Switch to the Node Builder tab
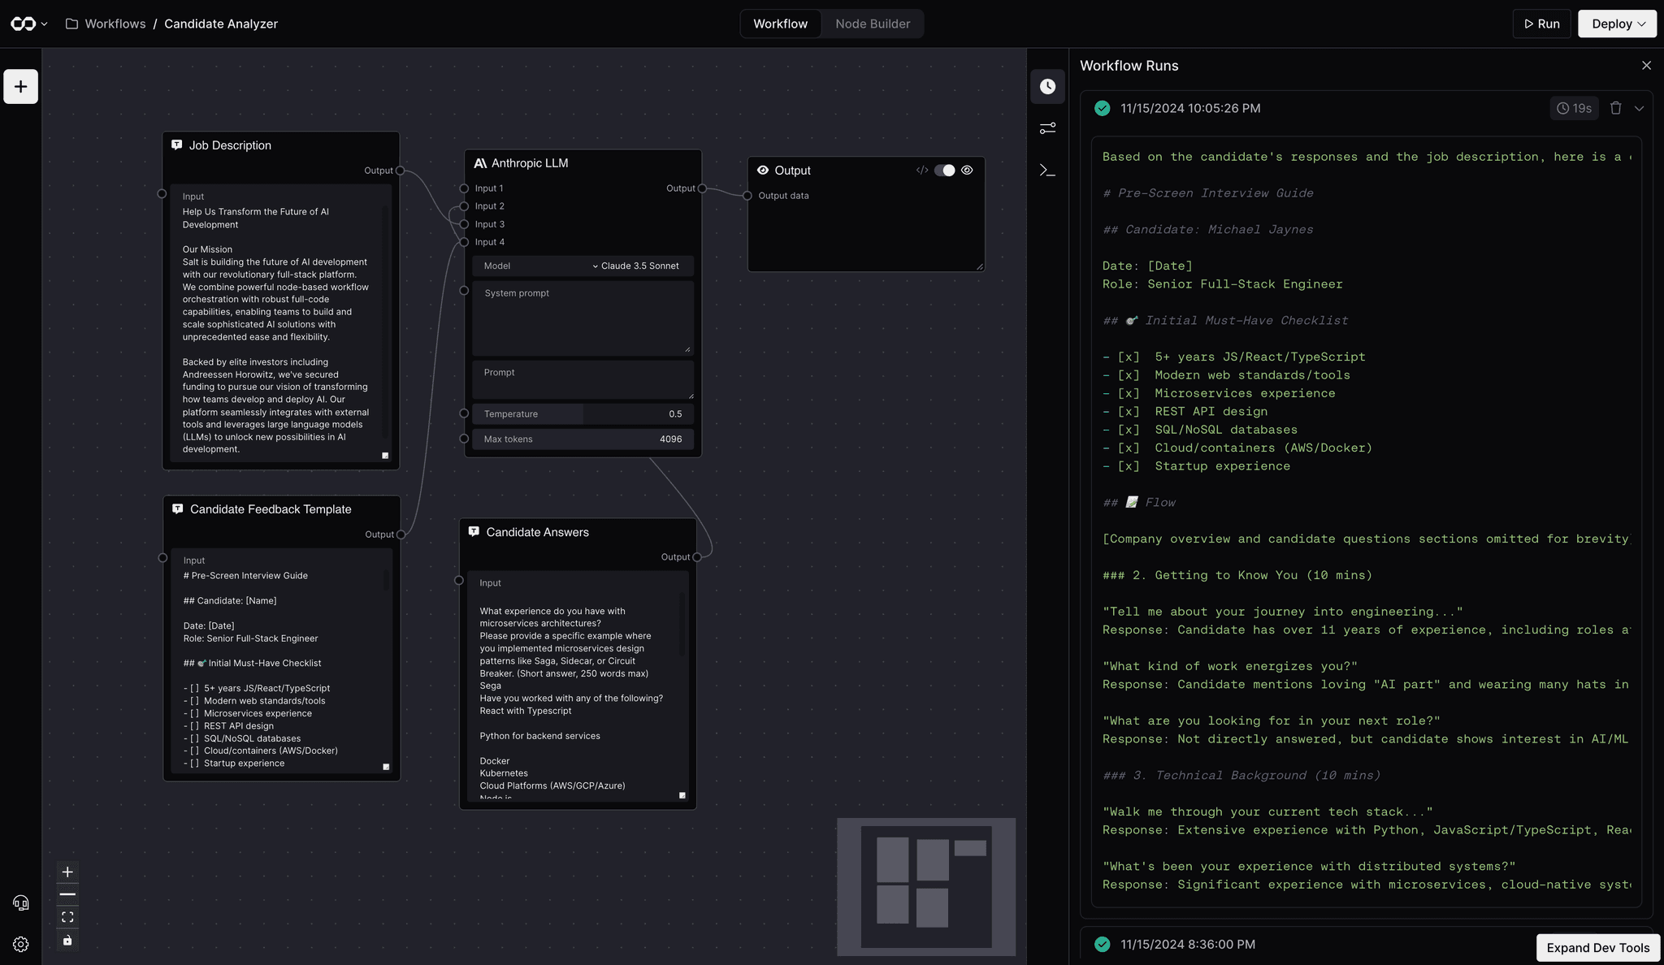 [873, 24]
